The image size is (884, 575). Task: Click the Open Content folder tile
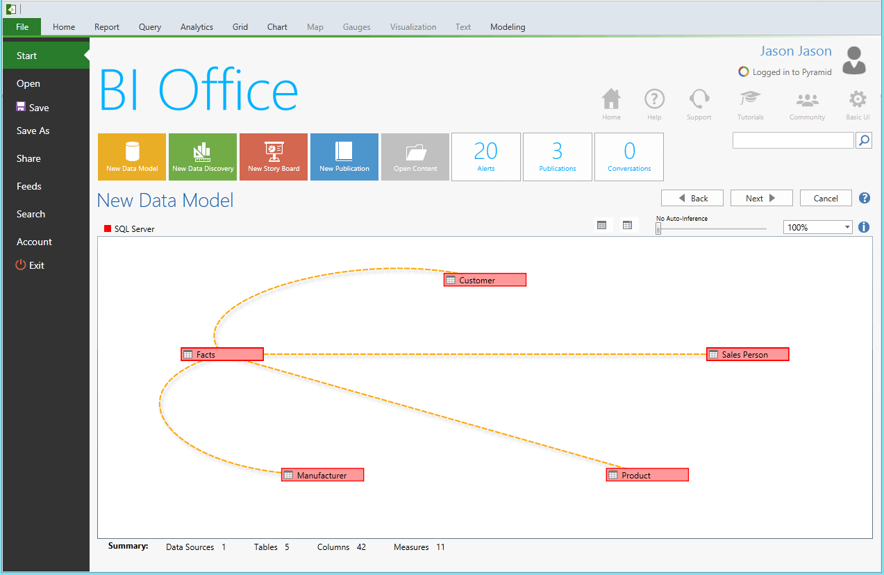coord(415,157)
